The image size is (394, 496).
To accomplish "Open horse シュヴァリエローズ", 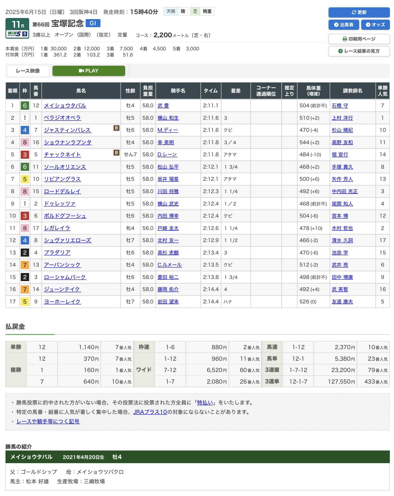I will (68, 240).
